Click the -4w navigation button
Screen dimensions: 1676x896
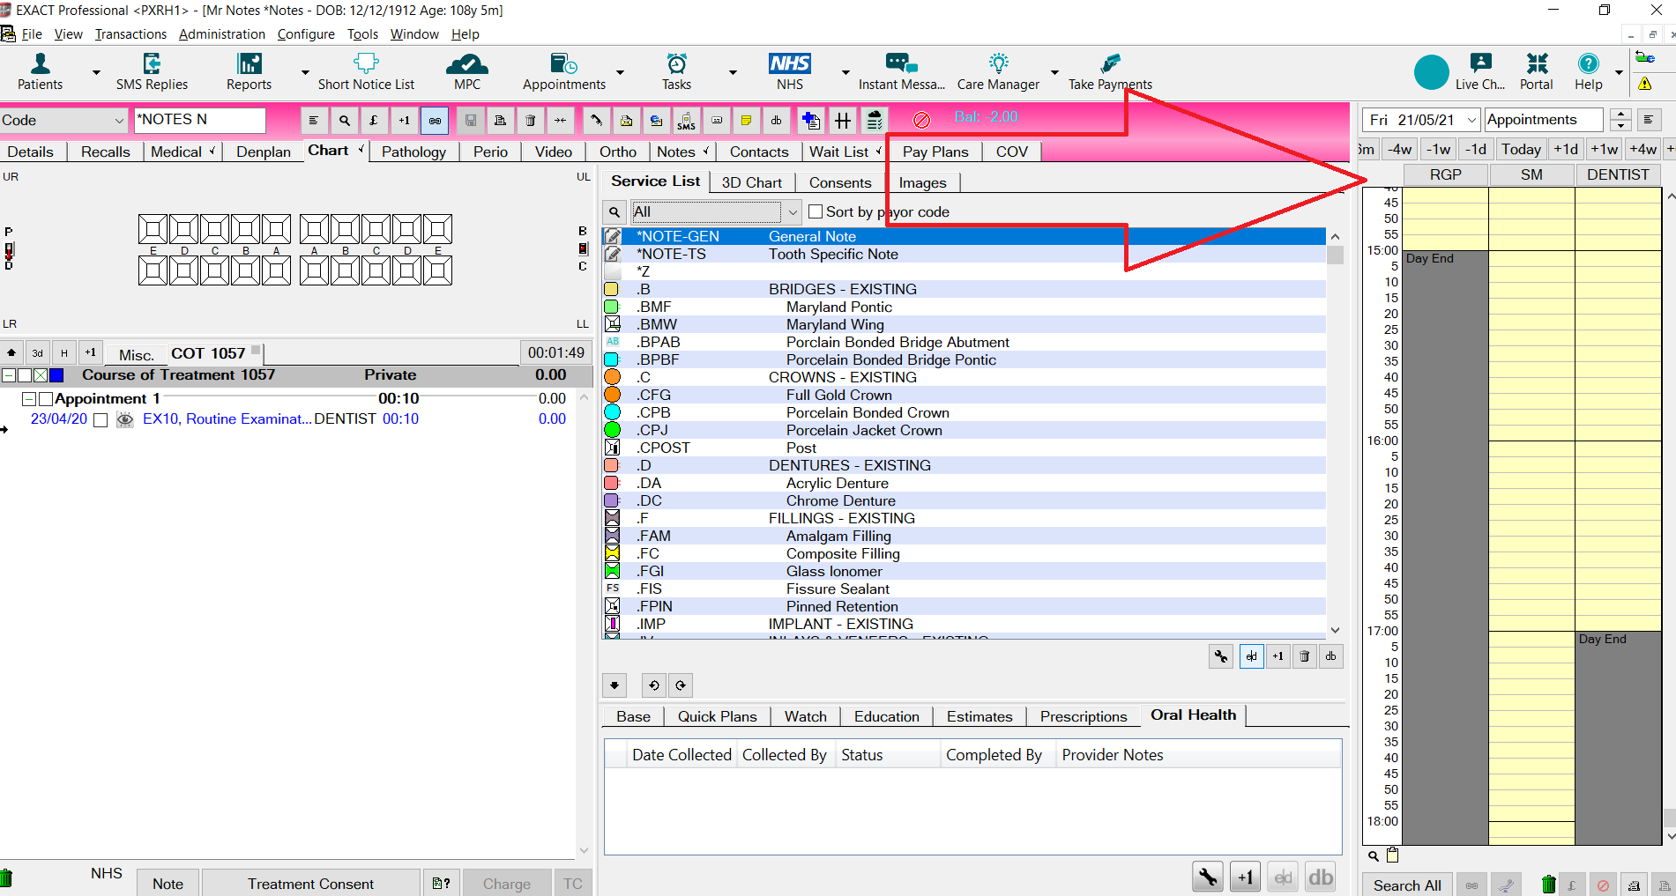[x=1399, y=149]
